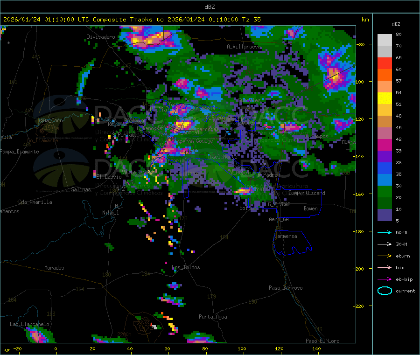
Task: Pick the light gray 80 dBZ legend swatch
Action: 385,40
